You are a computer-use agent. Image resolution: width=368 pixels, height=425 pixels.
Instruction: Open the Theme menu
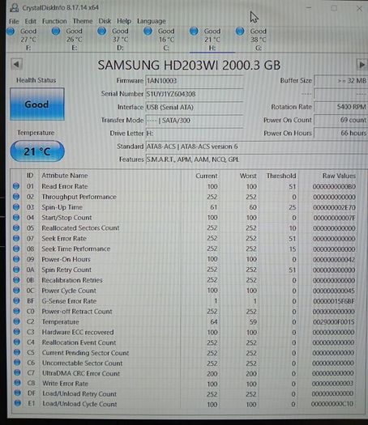pos(83,21)
